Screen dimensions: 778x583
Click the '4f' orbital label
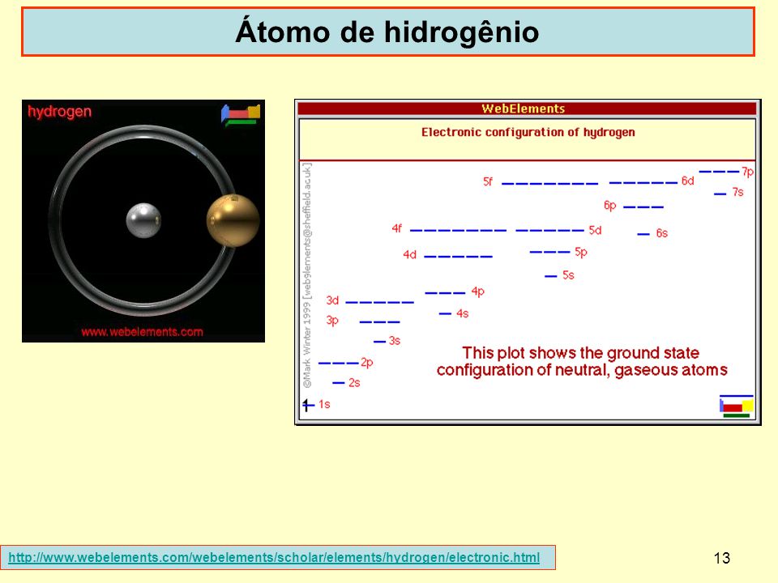pos(397,228)
